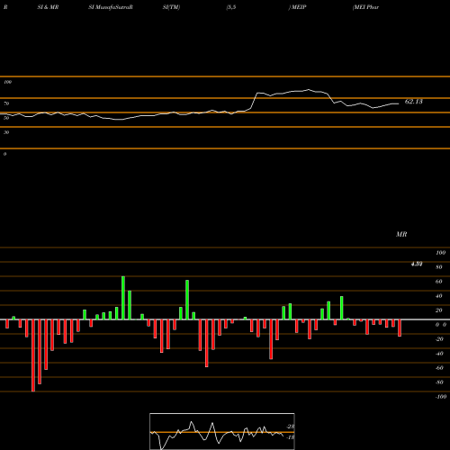This screenshot has height=450, width=450.
Task: Click the 40 label on right MR axis
Action: click(439, 296)
